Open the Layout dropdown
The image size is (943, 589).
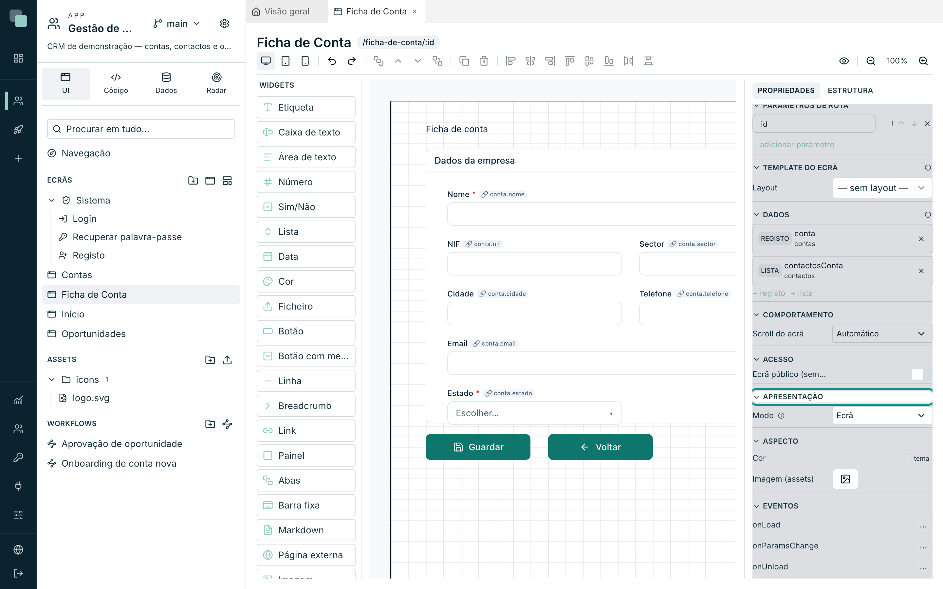click(882, 188)
